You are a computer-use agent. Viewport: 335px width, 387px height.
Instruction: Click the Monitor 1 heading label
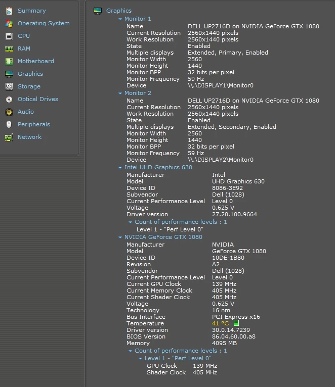click(138, 19)
